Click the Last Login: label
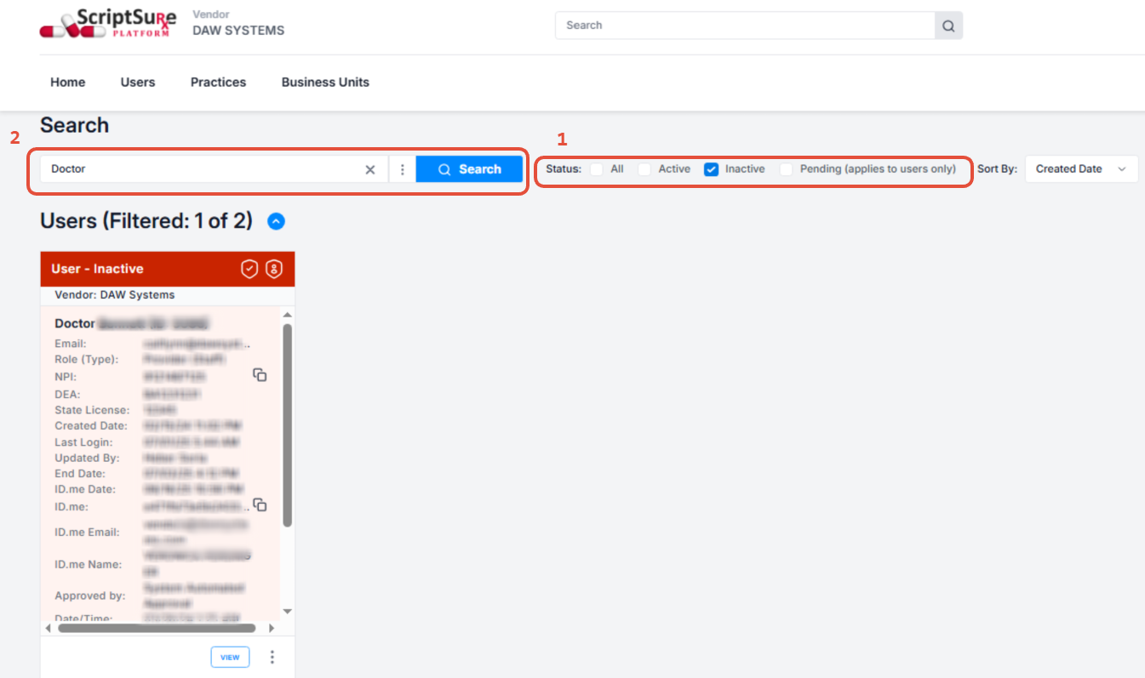Image resolution: width=1145 pixels, height=678 pixels. pyautogui.click(x=83, y=442)
